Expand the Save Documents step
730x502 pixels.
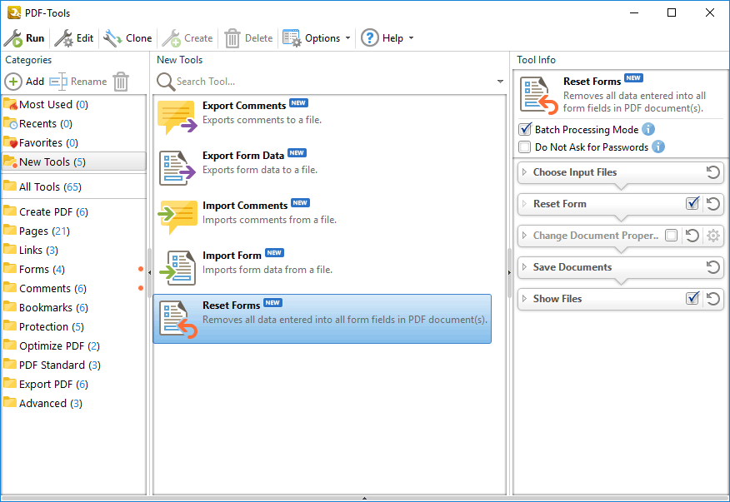click(x=525, y=267)
